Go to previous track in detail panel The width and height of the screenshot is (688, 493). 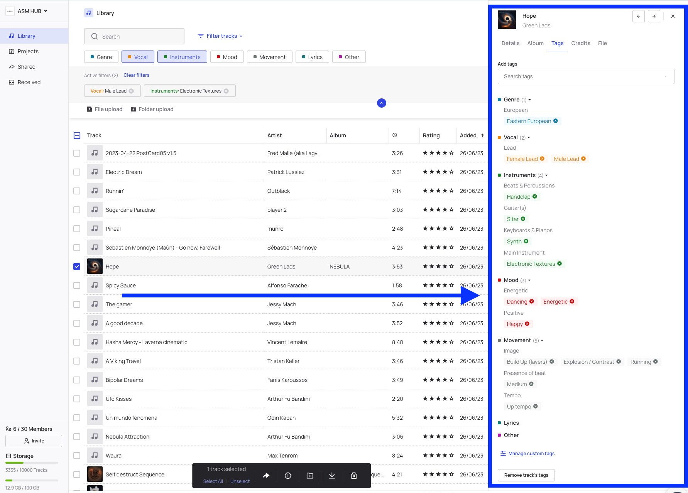point(639,16)
